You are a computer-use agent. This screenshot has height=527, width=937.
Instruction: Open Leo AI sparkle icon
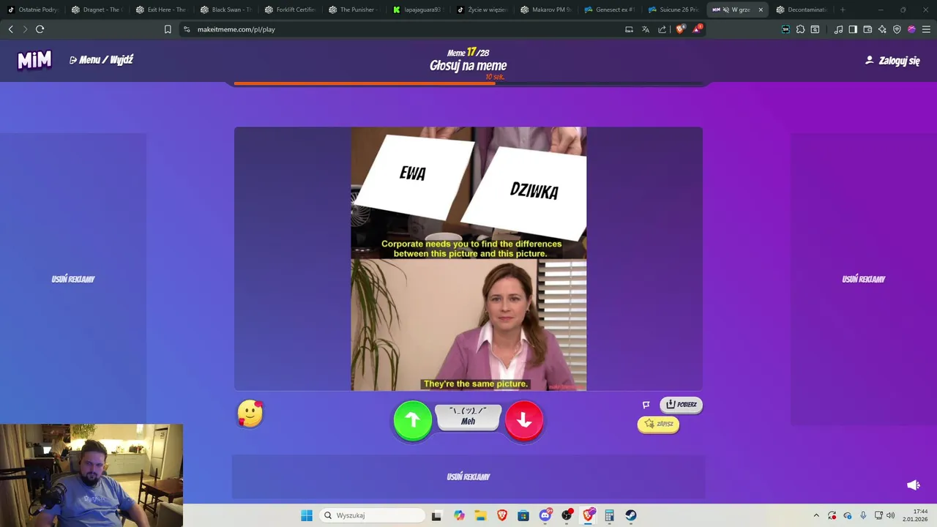point(882,29)
